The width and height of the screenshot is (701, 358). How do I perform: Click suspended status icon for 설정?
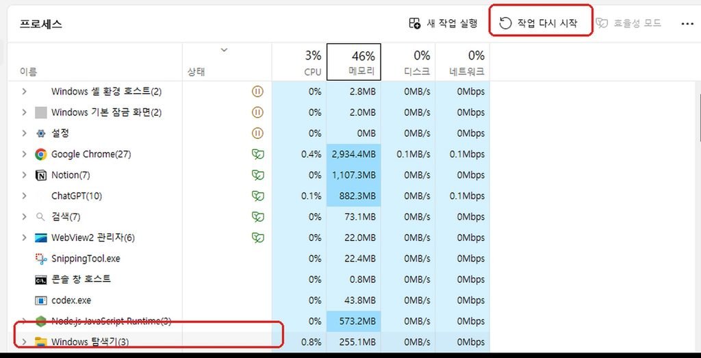pyautogui.click(x=257, y=133)
